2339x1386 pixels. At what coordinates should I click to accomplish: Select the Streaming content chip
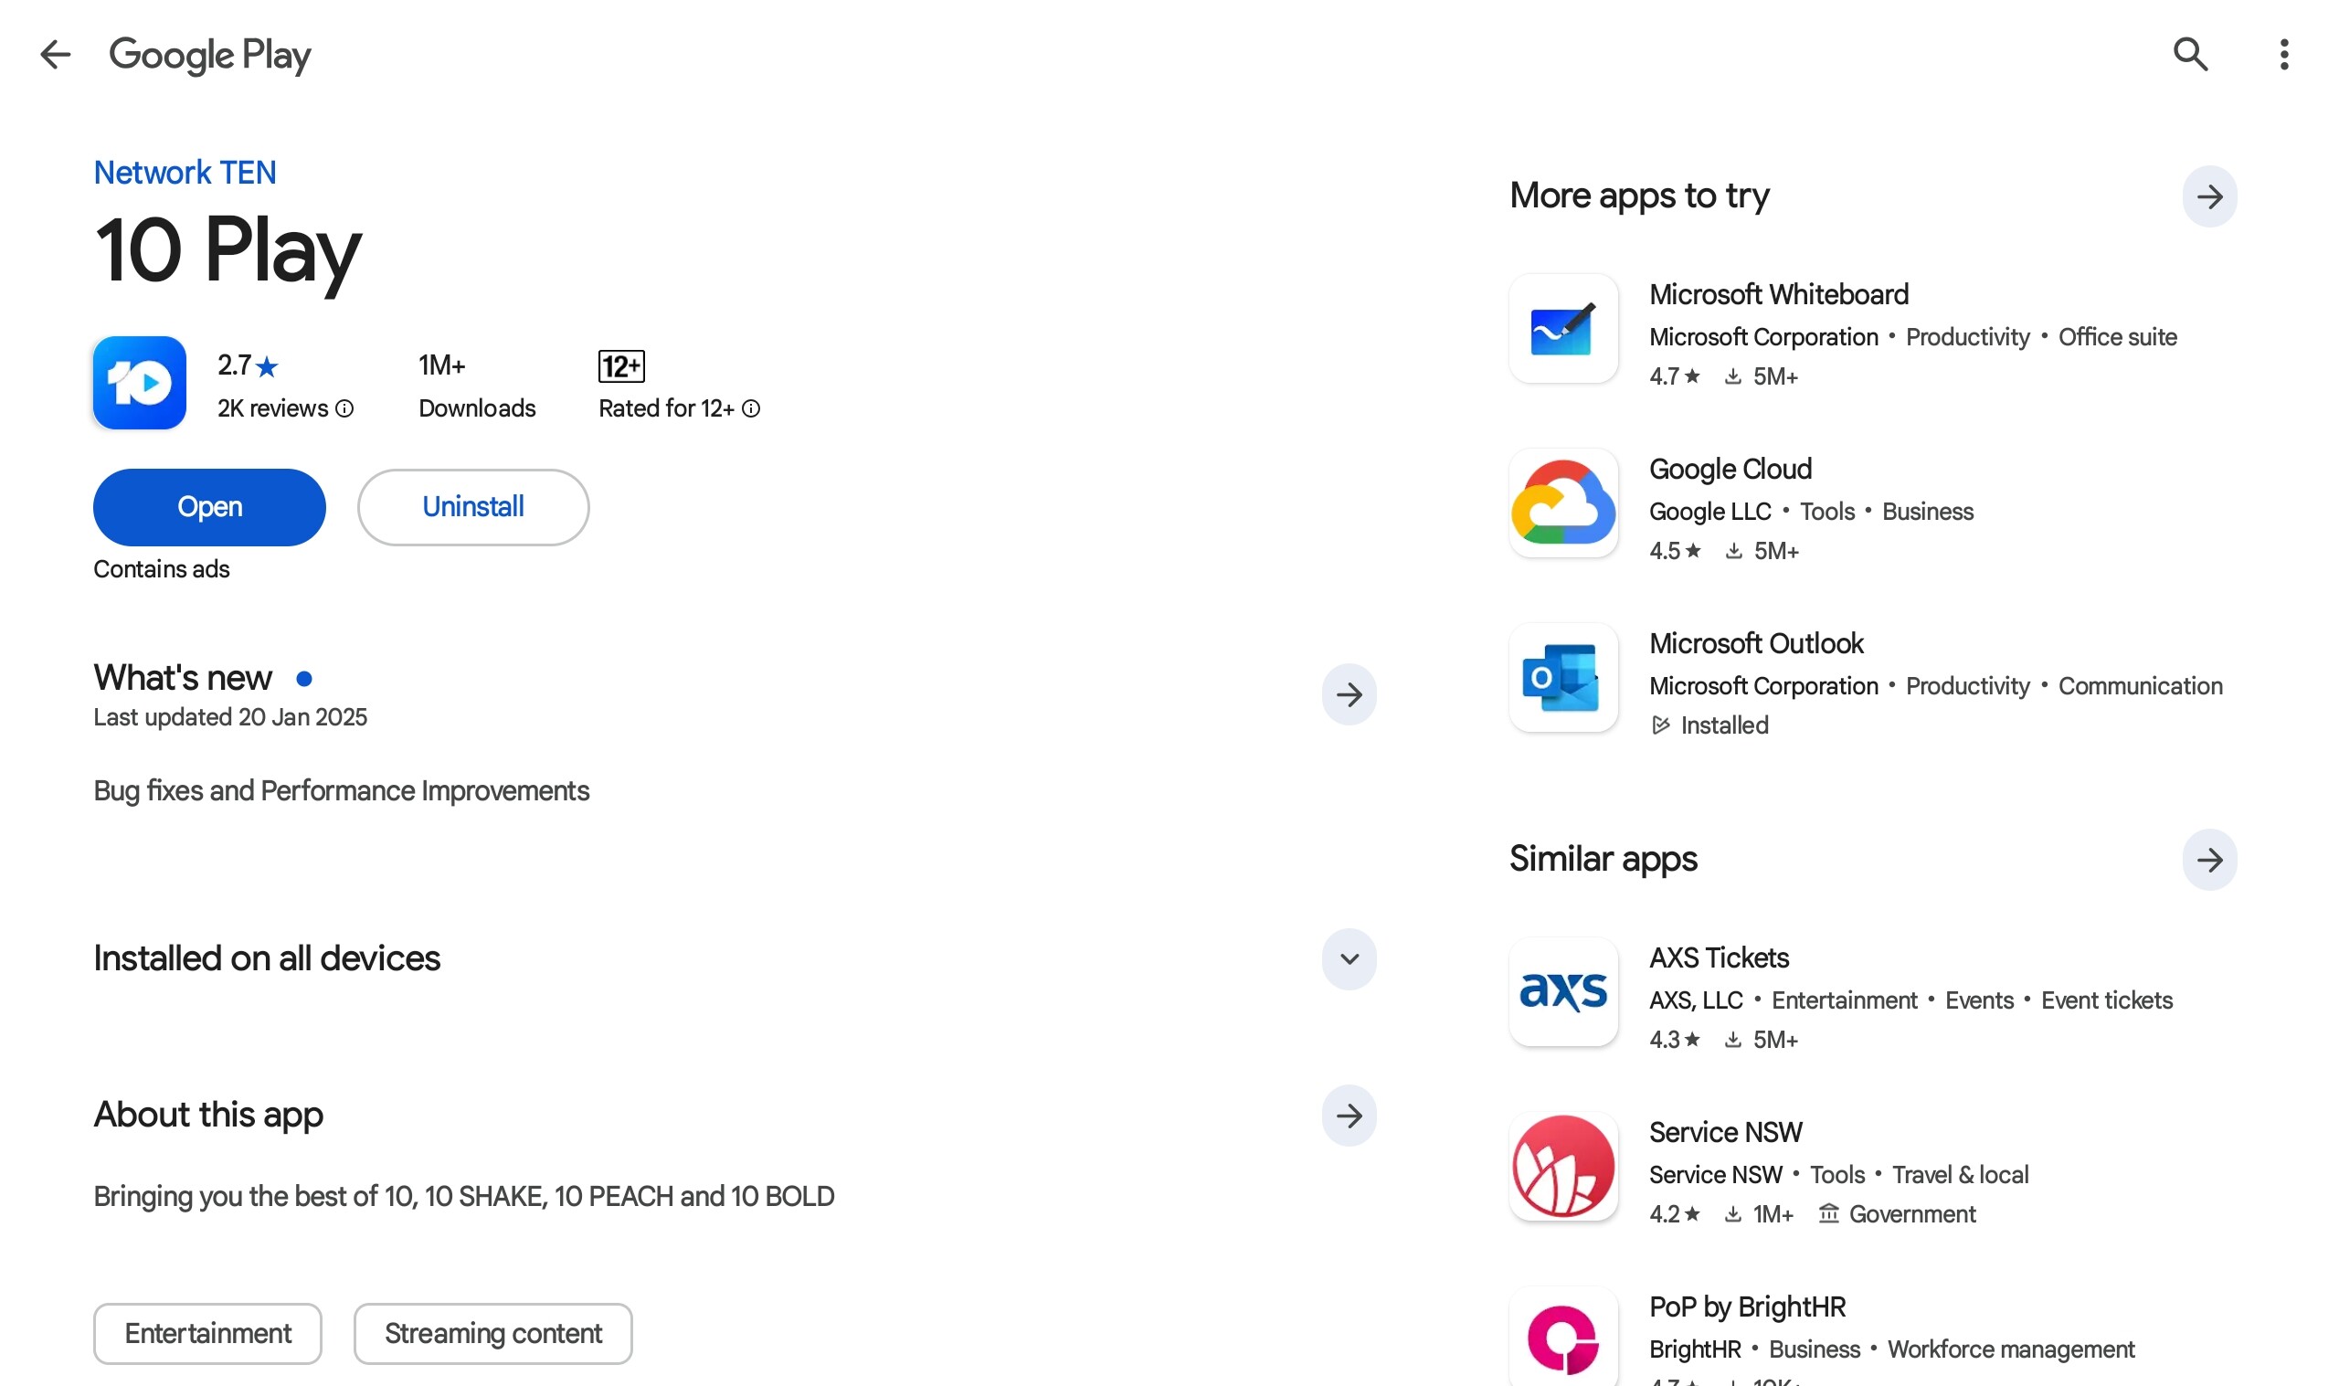pyautogui.click(x=492, y=1333)
